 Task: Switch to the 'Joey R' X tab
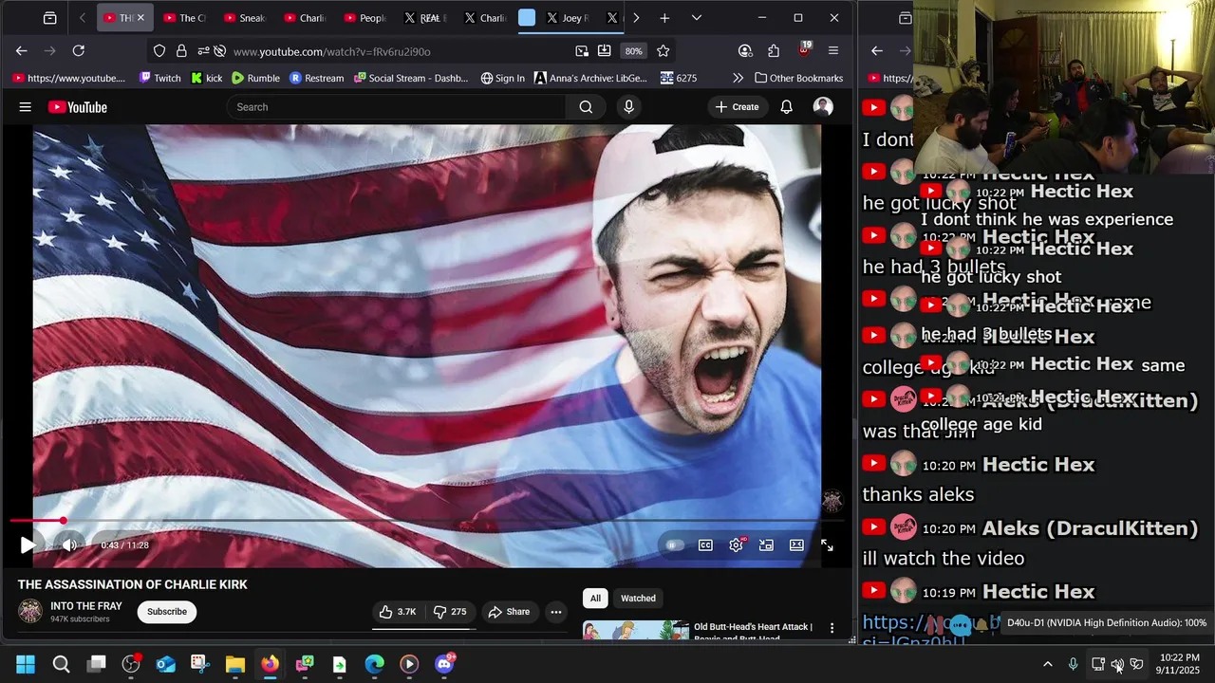(568, 18)
